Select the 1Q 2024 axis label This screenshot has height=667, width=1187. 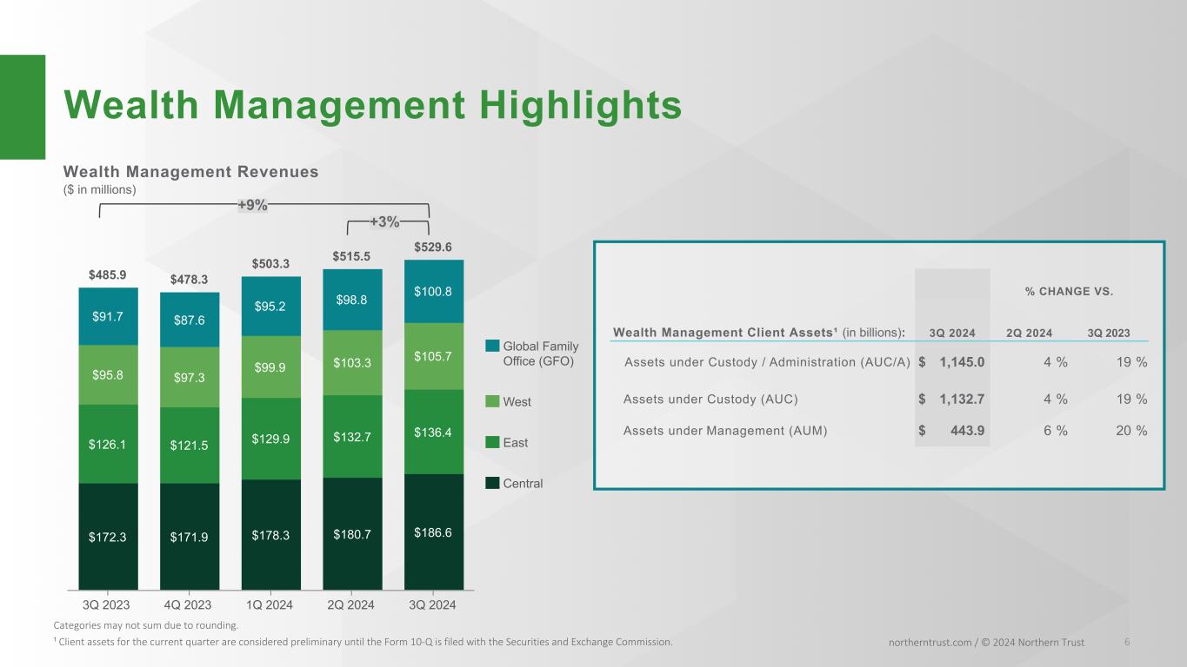(x=271, y=605)
